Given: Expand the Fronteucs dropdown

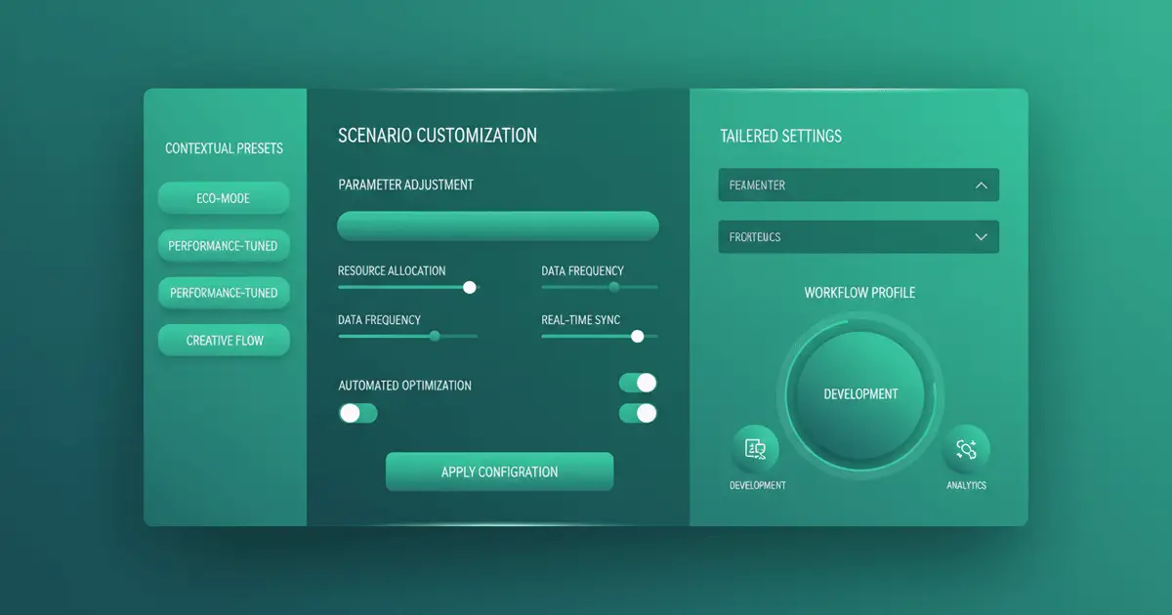Looking at the screenshot, I should tap(858, 237).
